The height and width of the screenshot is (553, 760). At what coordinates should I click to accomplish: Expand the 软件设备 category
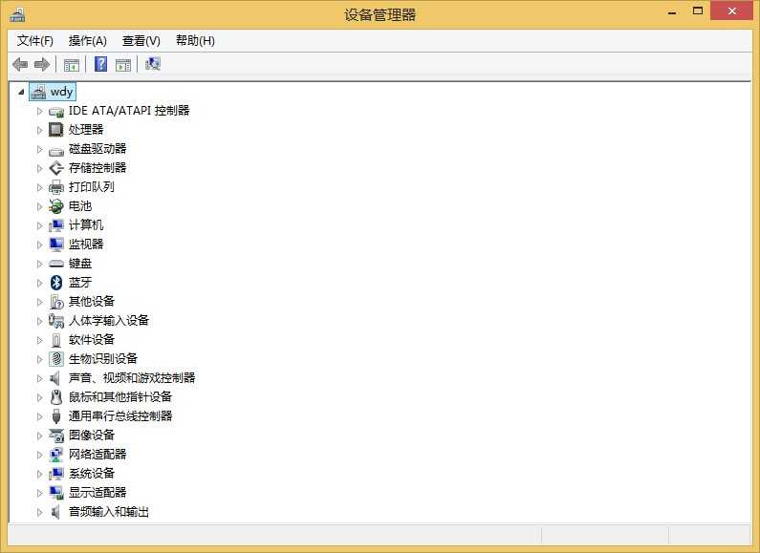[40, 340]
